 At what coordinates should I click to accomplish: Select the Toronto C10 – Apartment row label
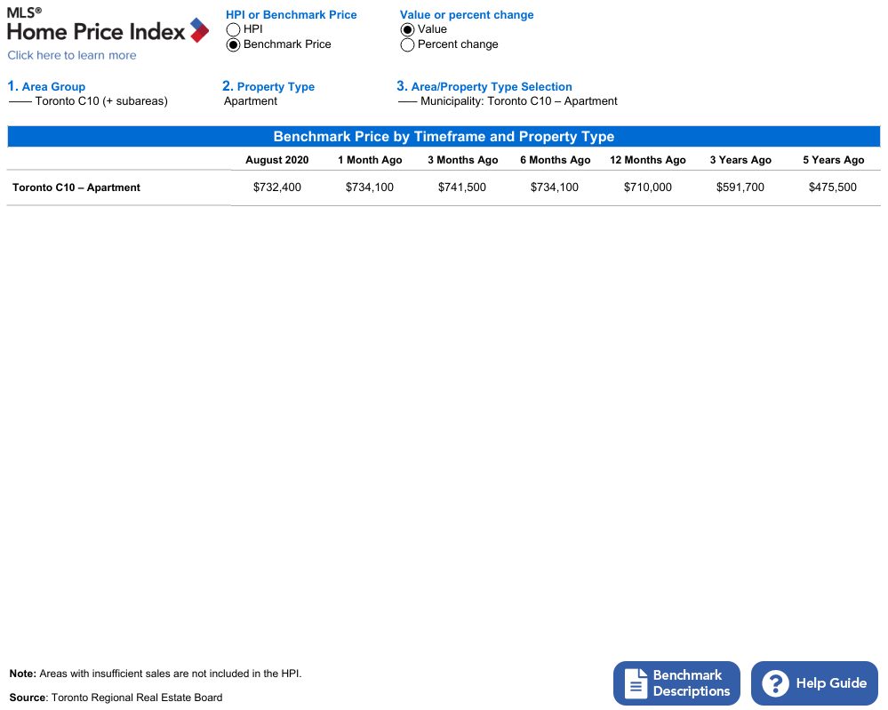coord(76,187)
